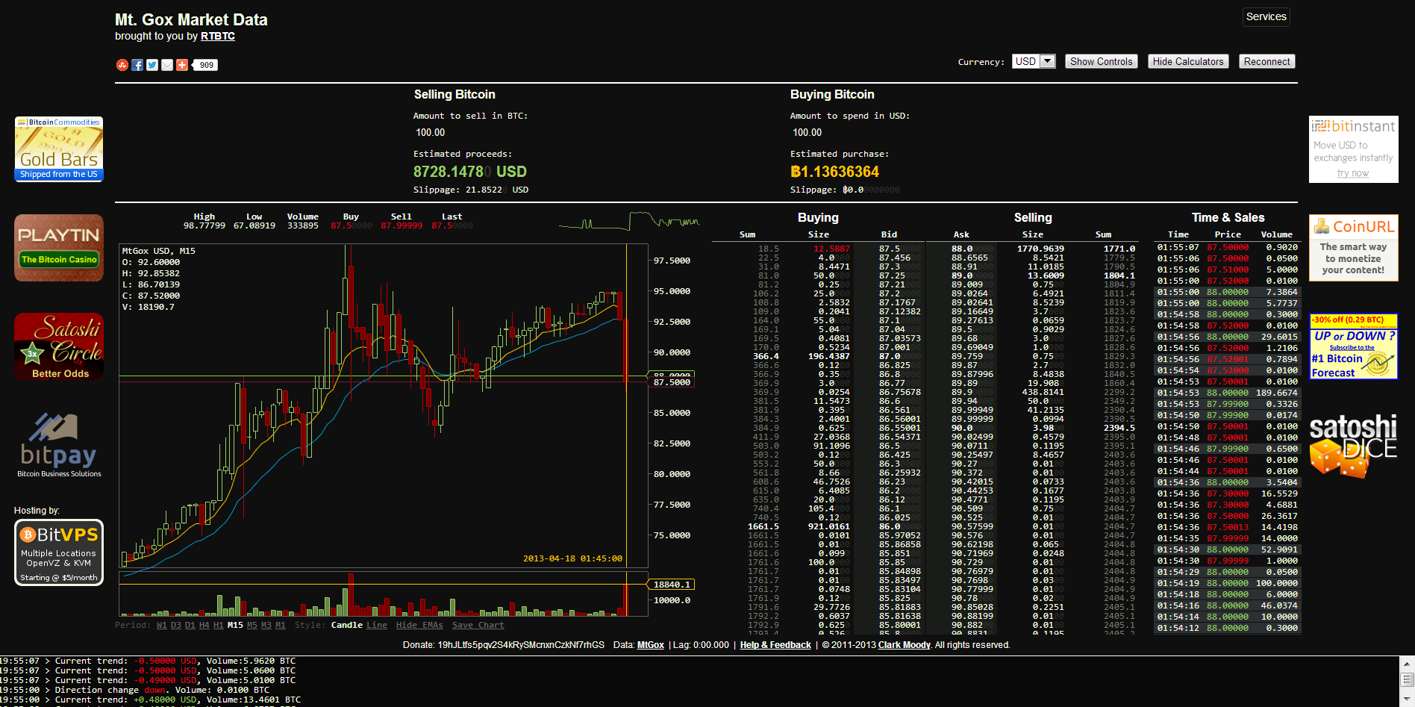Open the Services menu
The height and width of the screenshot is (707, 1415).
(1266, 16)
